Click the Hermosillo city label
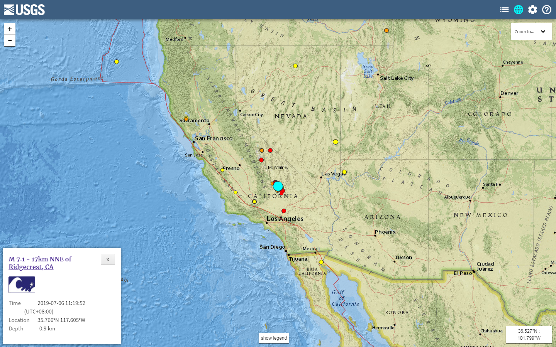This screenshot has height=347, width=556. point(383,328)
